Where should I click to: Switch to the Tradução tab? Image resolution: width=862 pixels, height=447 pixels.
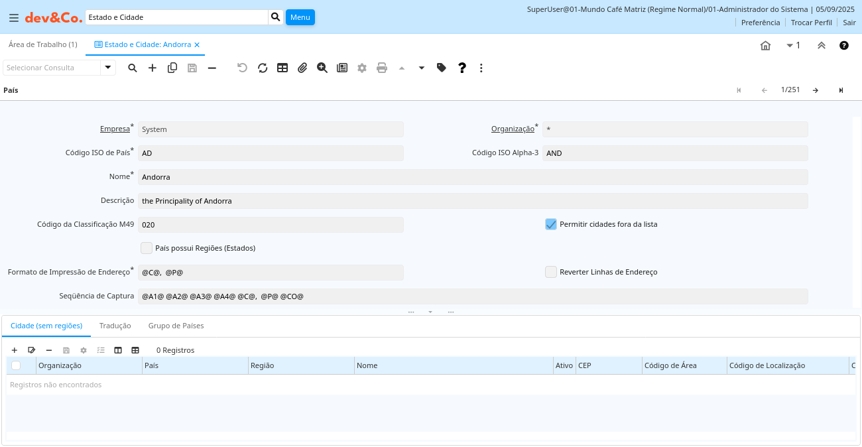115,326
